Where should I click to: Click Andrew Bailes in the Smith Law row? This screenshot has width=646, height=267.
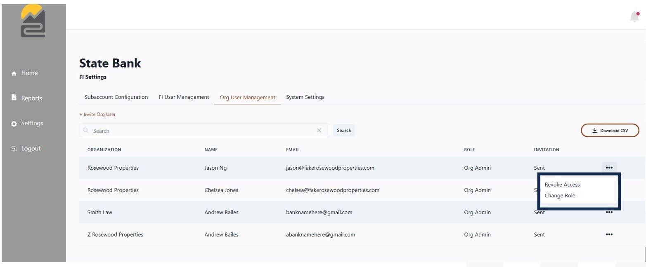(221, 212)
